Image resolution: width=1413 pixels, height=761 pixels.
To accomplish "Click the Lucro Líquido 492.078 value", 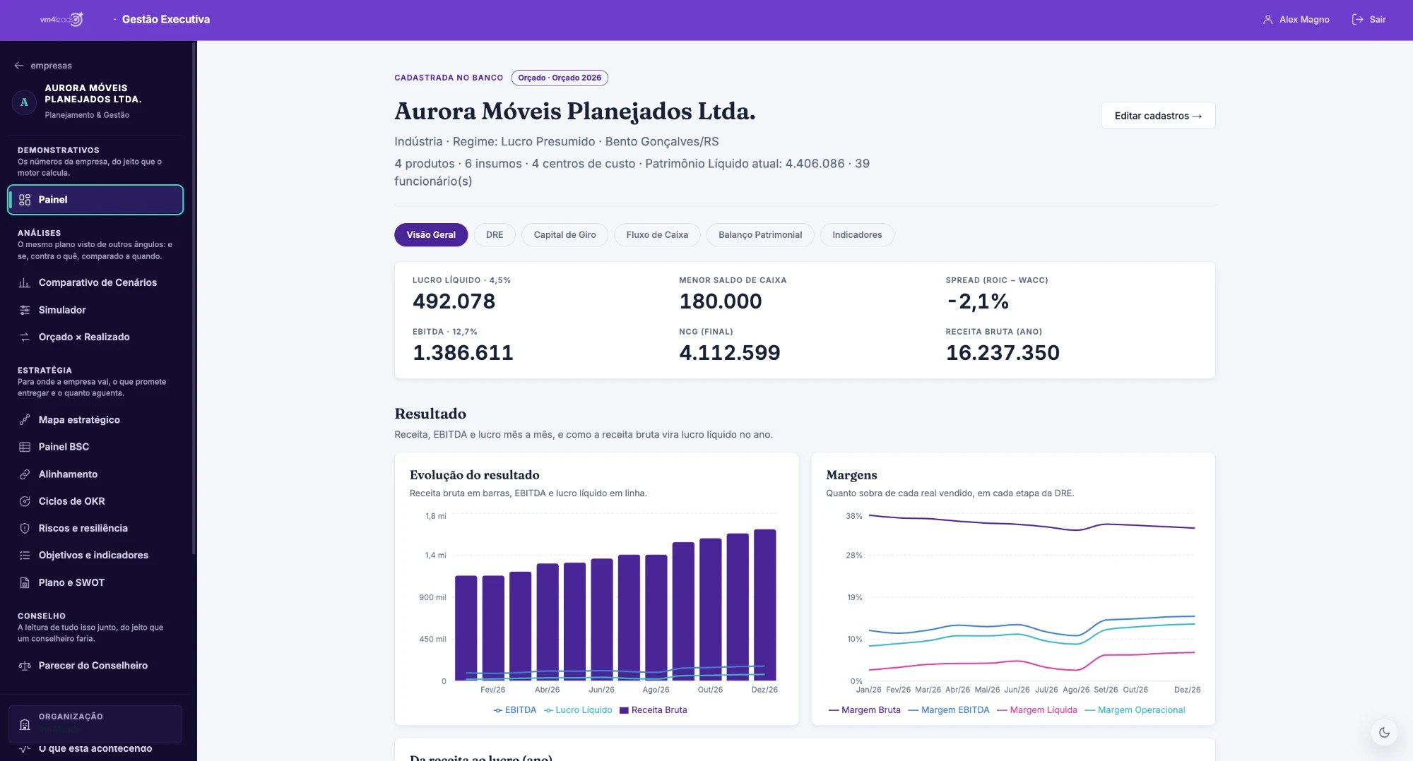I will pyautogui.click(x=454, y=301).
